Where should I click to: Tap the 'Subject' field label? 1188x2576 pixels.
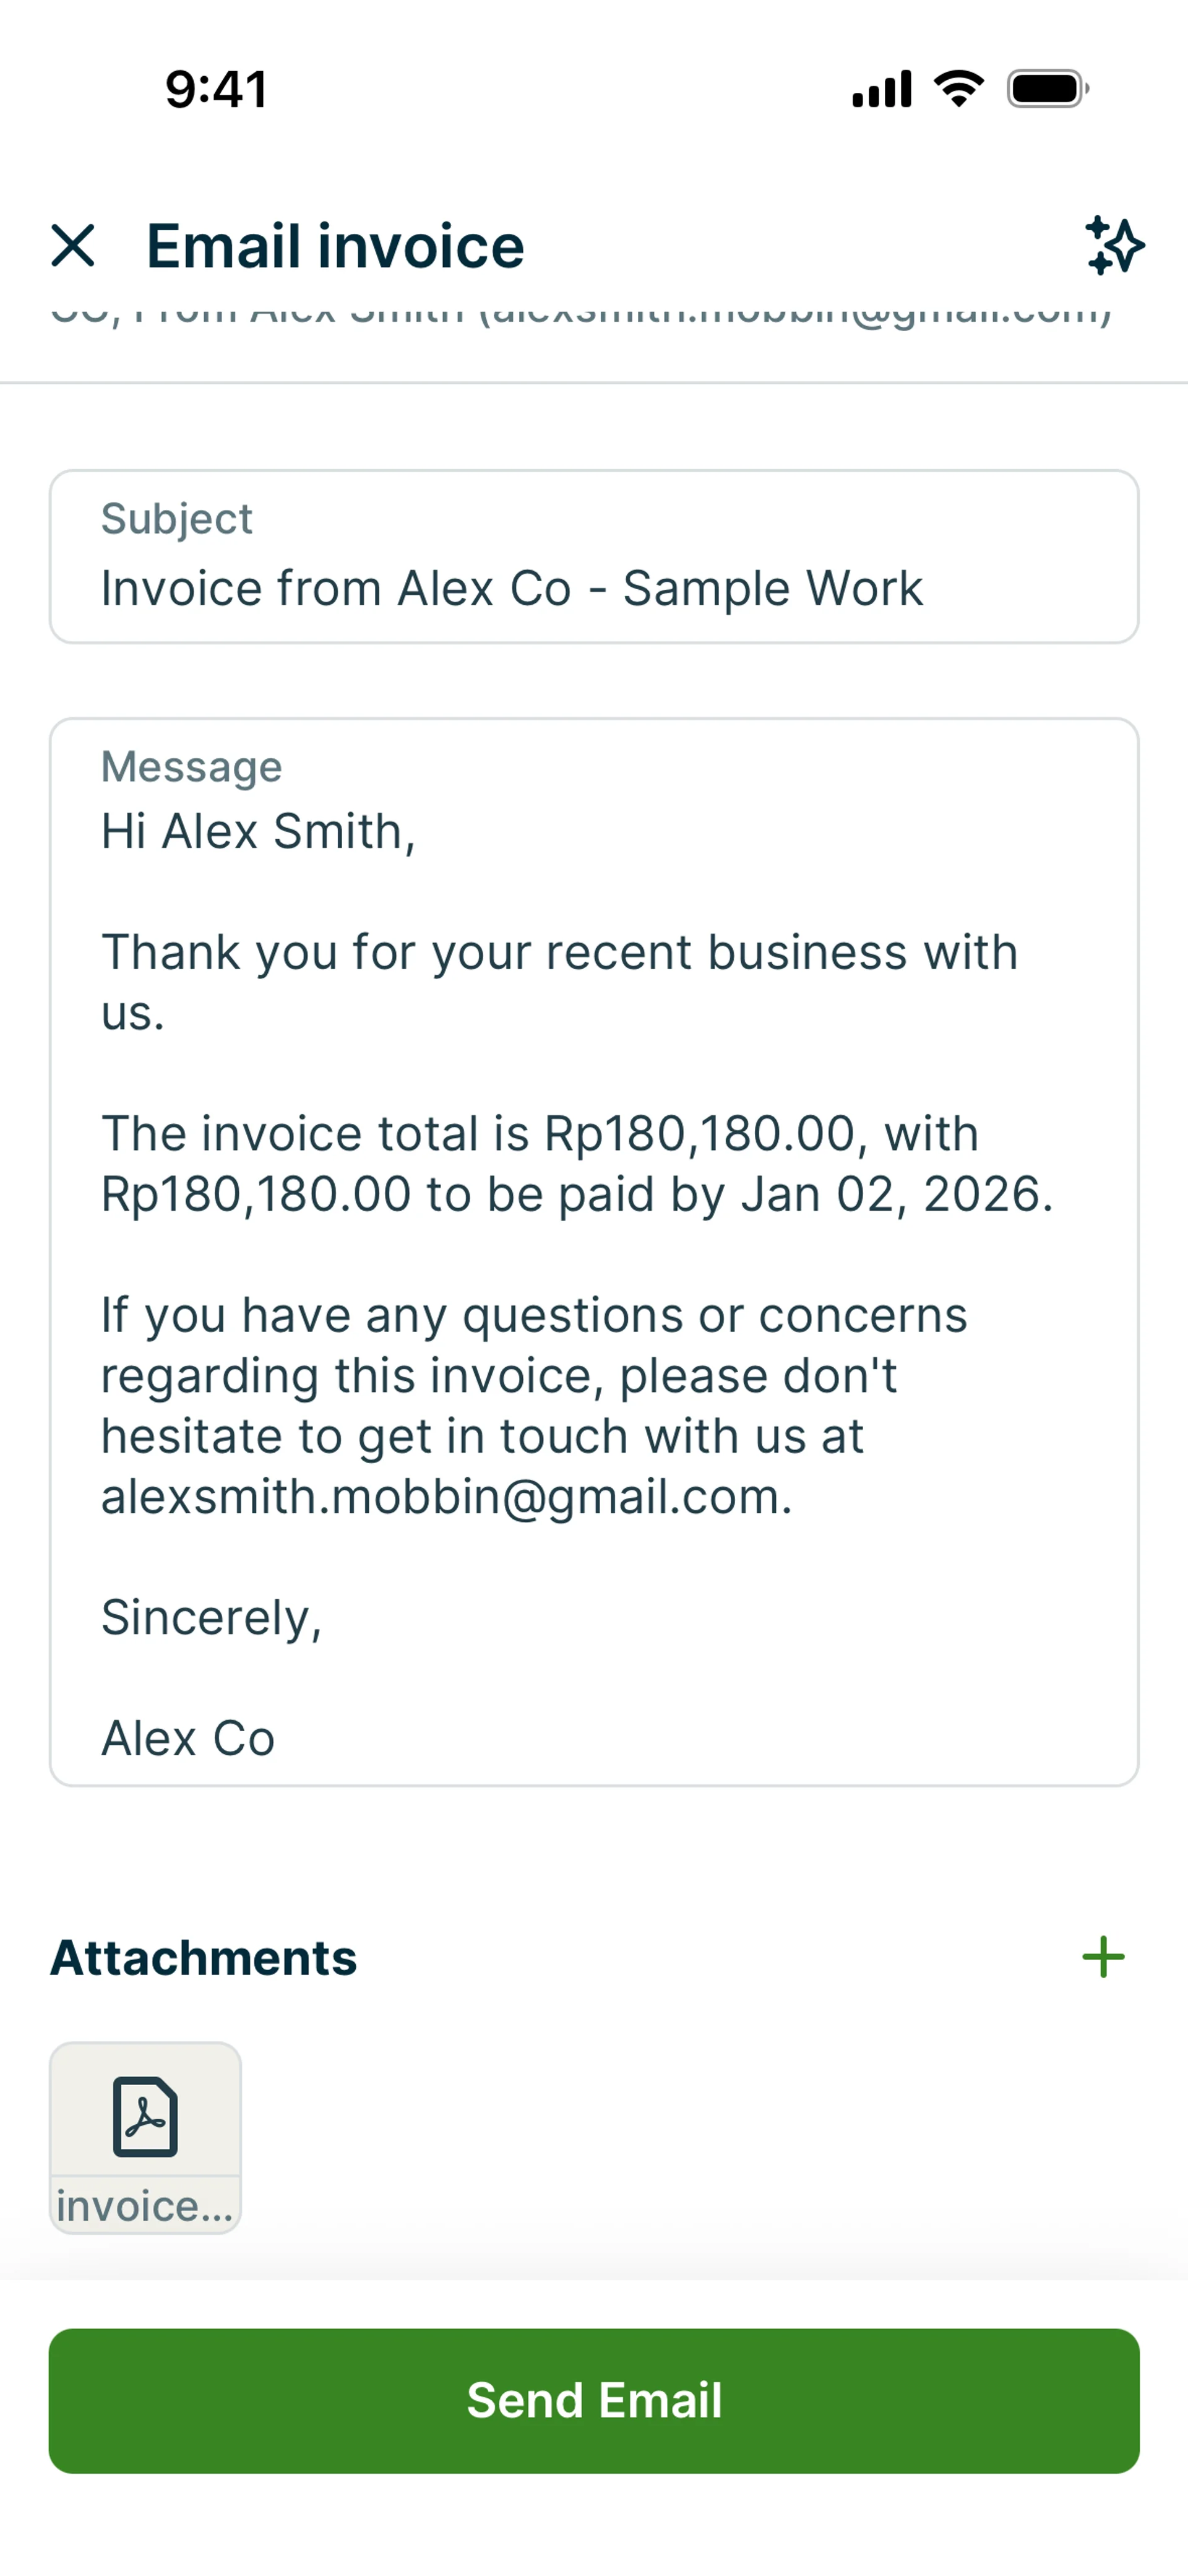(x=177, y=519)
